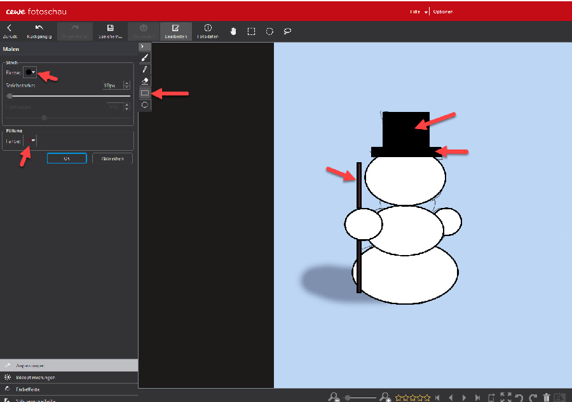Choose the elliptical selection tool
Viewport: 572px width, 402px height.
pyautogui.click(x=269, y=31)
